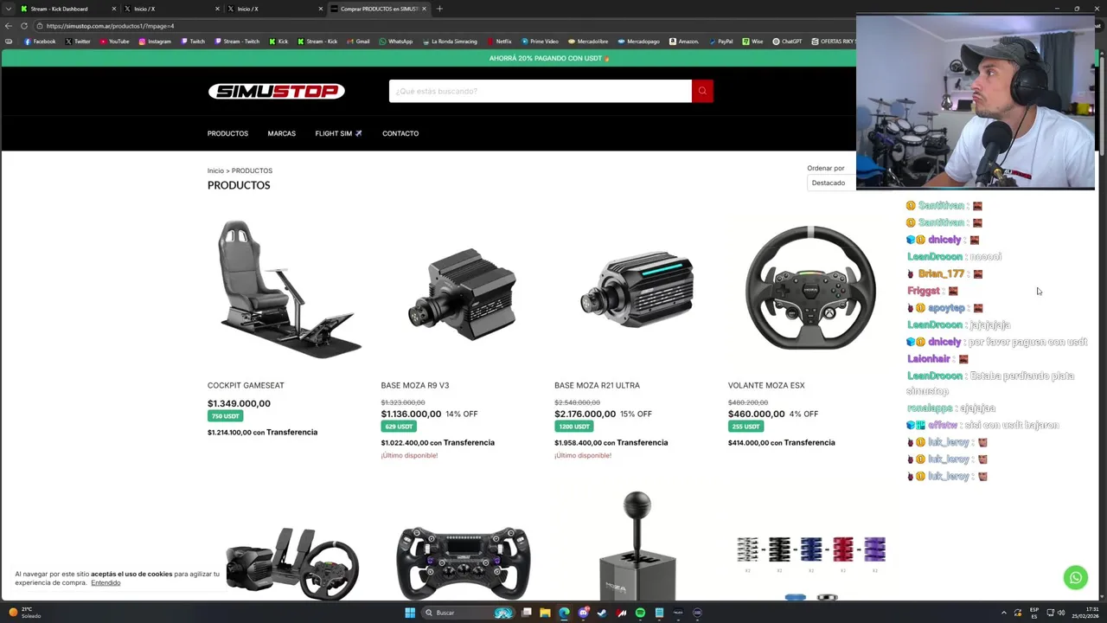Open the PayPal bookmark
The image size is (1107, 623).
pos(720,42)
